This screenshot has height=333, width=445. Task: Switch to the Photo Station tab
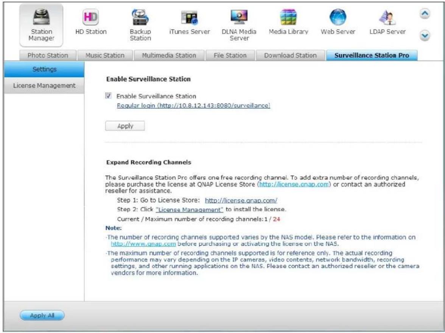click(48, 55)
